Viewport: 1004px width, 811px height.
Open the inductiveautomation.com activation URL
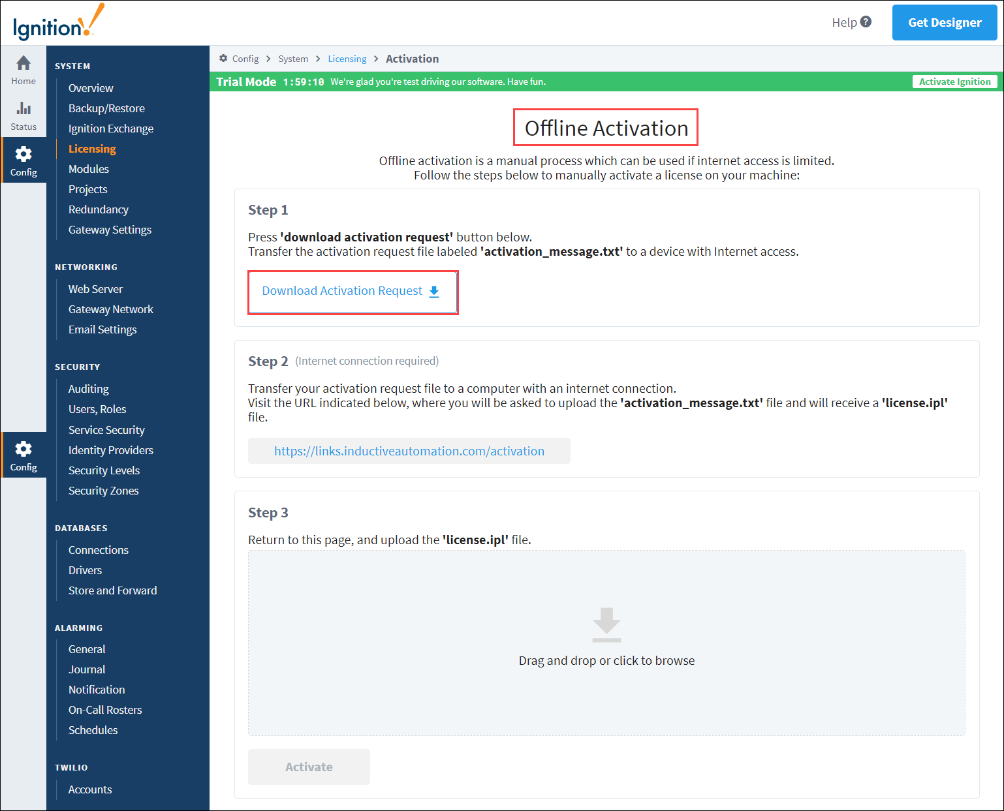[x=409, y=451]
